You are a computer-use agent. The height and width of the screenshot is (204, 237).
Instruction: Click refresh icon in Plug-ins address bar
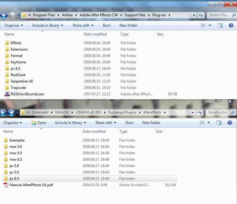(201, 15)
